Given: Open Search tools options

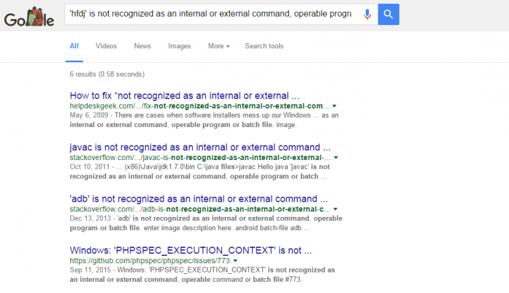Looking at the screenshot, I should (264, 46).
